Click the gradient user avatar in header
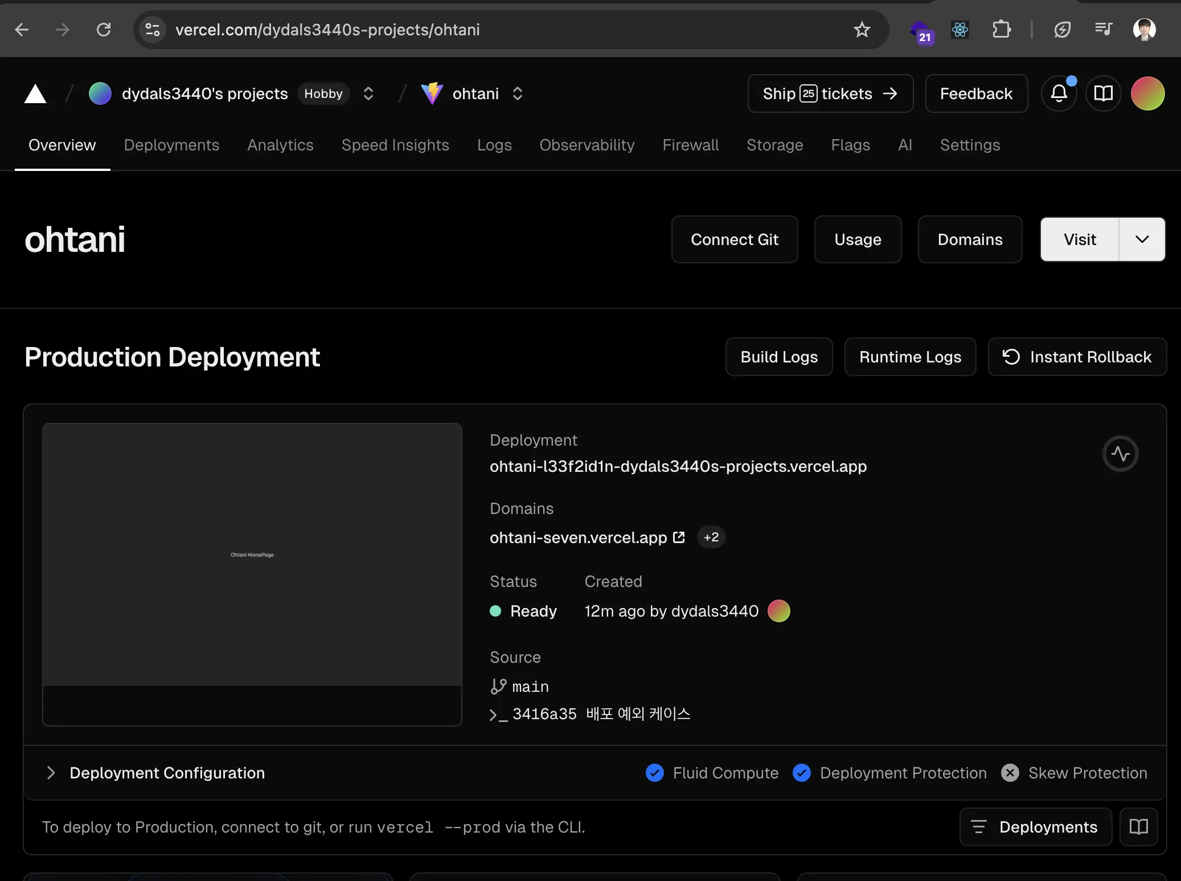 coord(1147,93)
